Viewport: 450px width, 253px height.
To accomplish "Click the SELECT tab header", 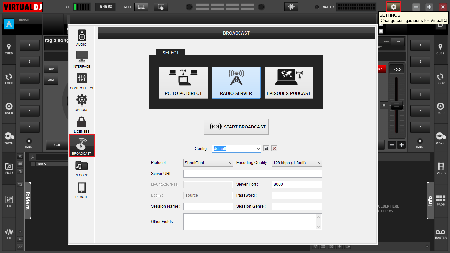I will click(x=171, y=53).
